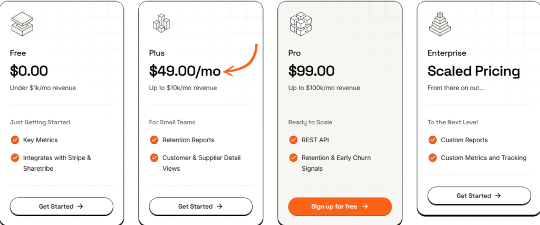Screen dimensions: 540x225
Task: Click checkmark beside Retention & Early Churn Signals
Action: (x=293, y=158)
